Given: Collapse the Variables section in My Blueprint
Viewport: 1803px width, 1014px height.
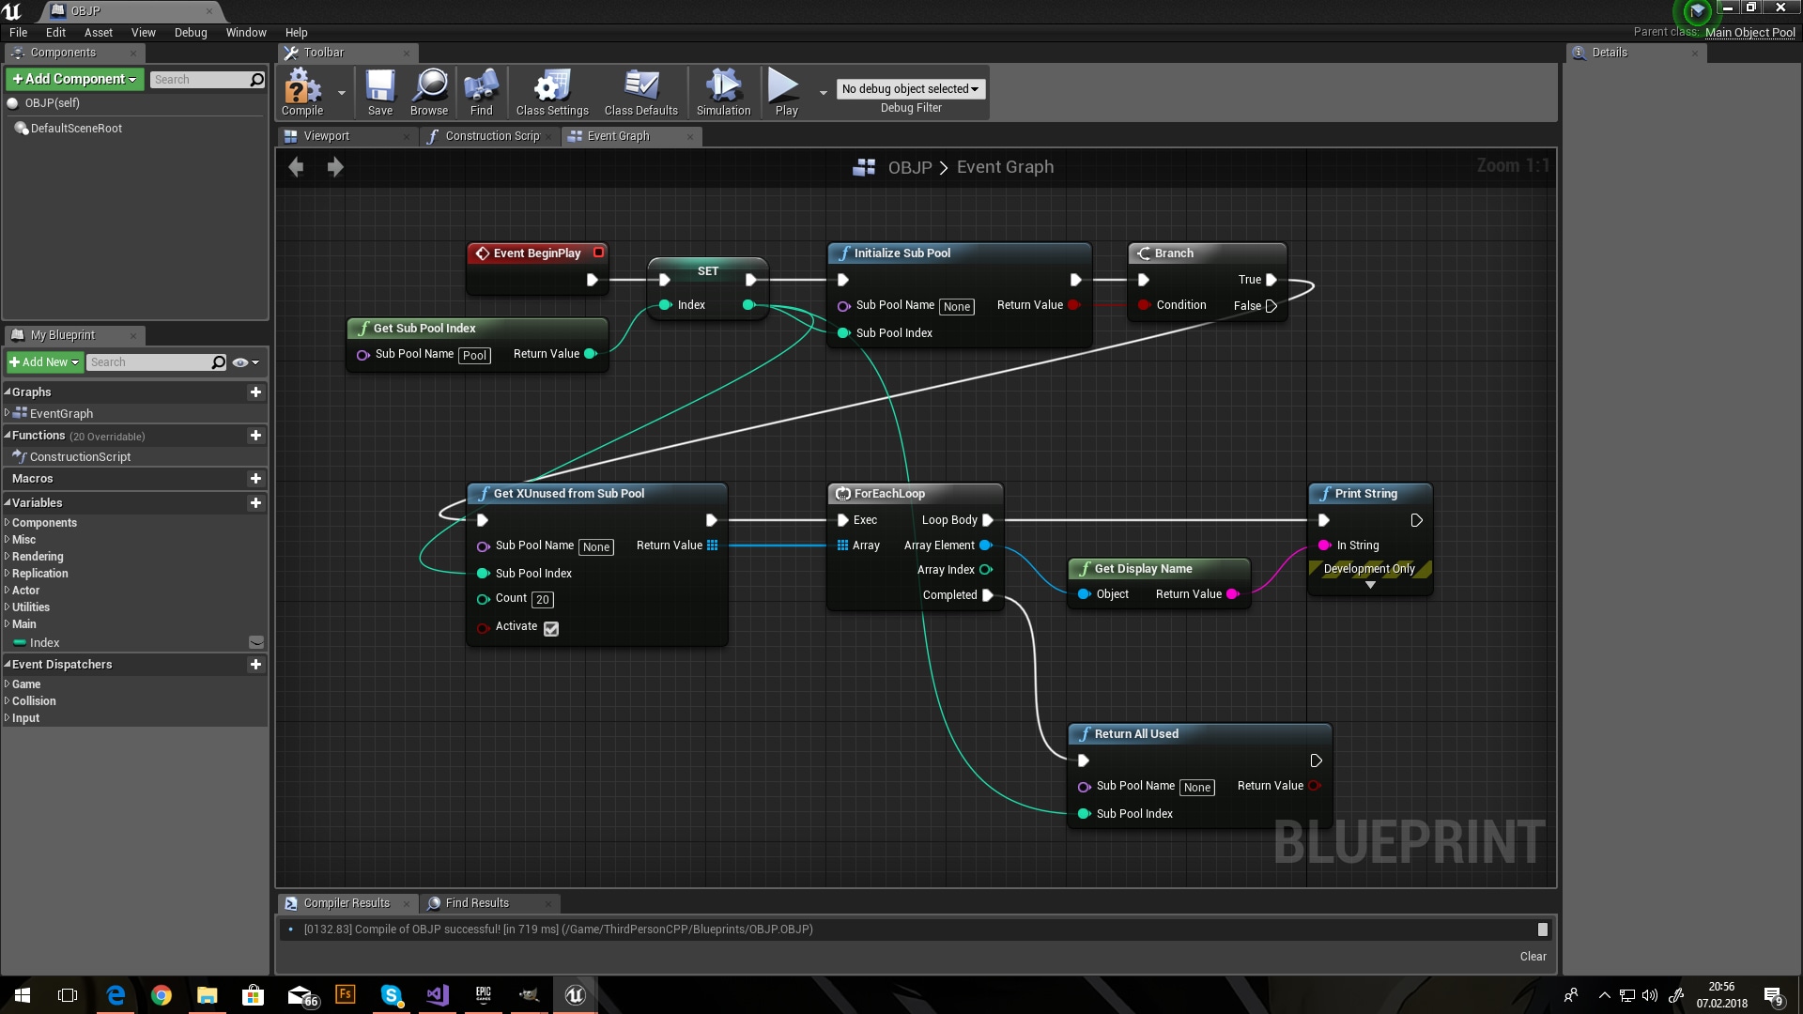Looking at the screenshot, I should (8, 502).
